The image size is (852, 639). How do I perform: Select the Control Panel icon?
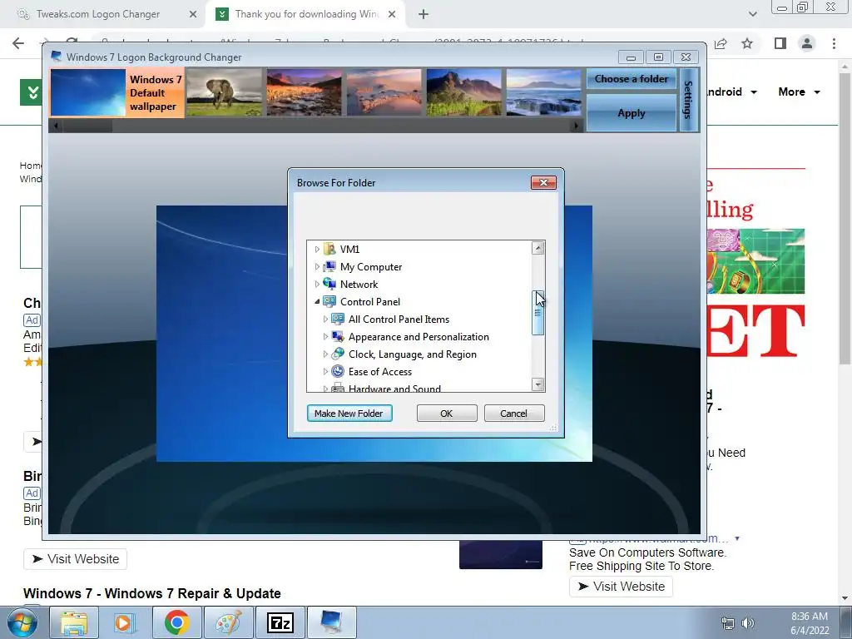point(329,301)
